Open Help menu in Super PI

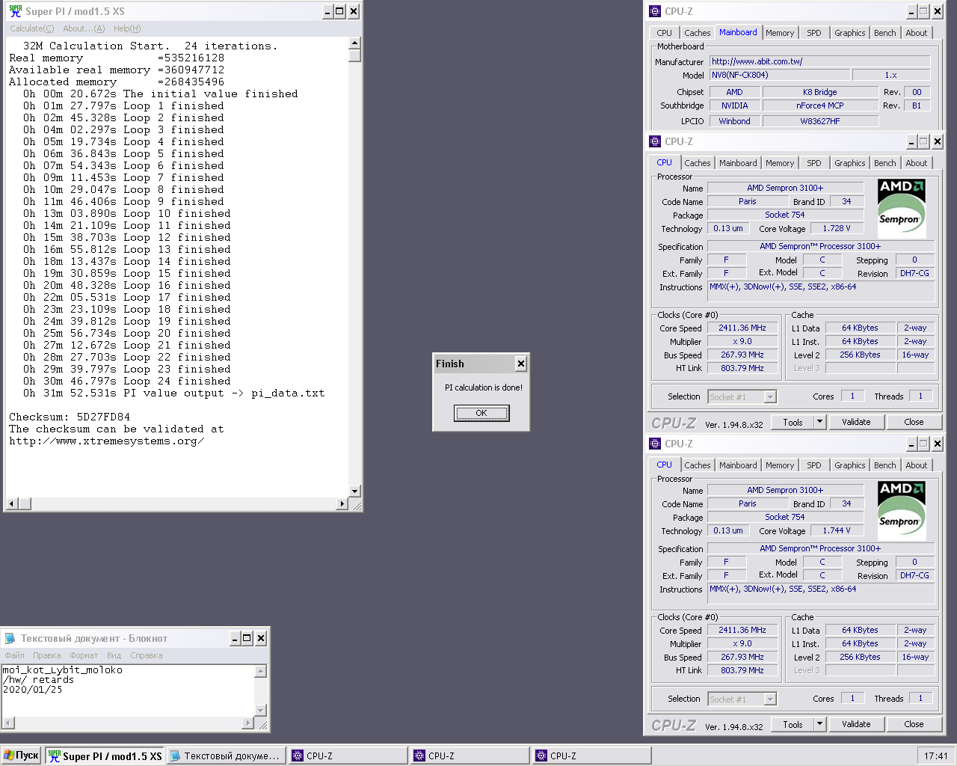click(x=127, y=28)
